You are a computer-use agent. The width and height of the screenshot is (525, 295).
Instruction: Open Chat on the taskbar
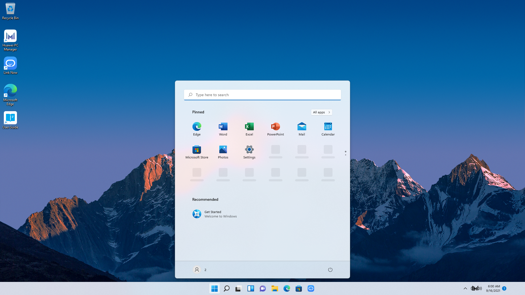pos(263,288)
